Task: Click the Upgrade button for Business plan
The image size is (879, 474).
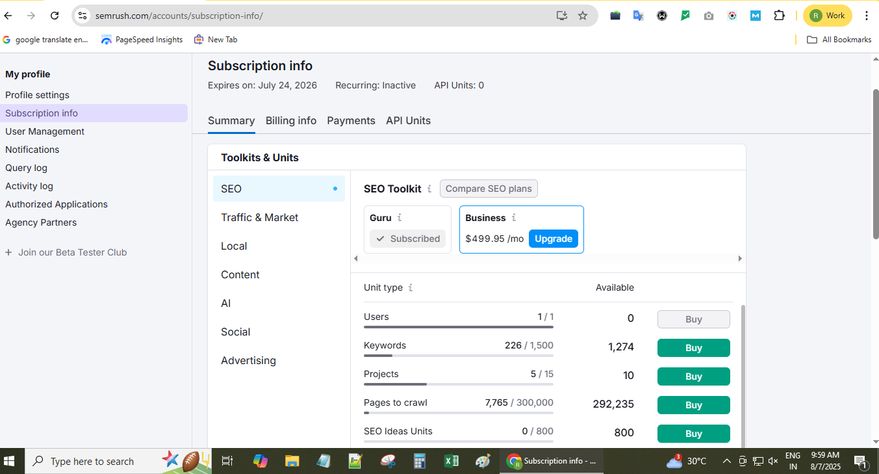Action: [553, 239]
